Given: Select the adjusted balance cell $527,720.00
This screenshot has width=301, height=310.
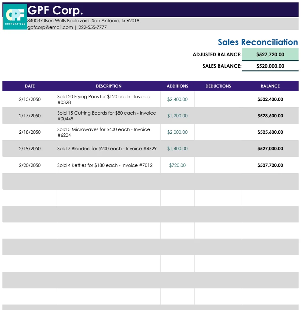Looking at the screenshot, I should pos(270,54).
